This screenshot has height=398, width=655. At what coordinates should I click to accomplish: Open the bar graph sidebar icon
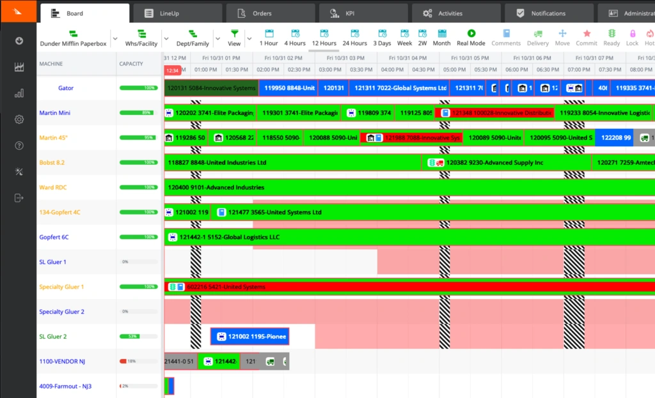click(19, 93)
